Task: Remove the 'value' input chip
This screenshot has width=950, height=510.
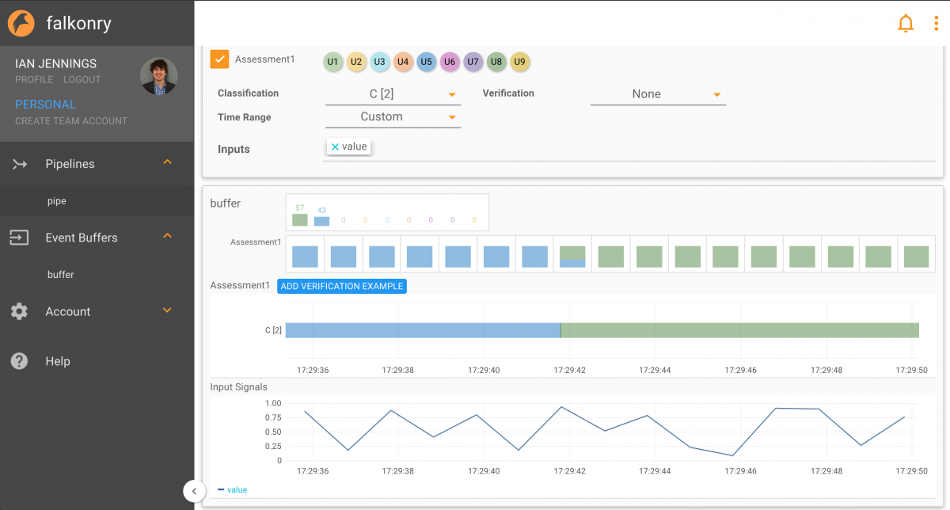Action: click(x=335, y=147)
